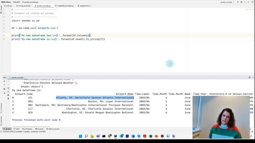Open Outlook icon on taskbar

click(121, 136)
